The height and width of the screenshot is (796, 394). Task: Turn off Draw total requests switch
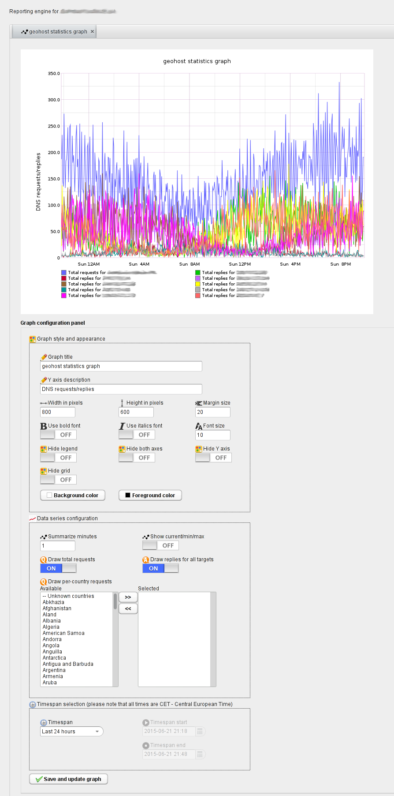point(58,568)
